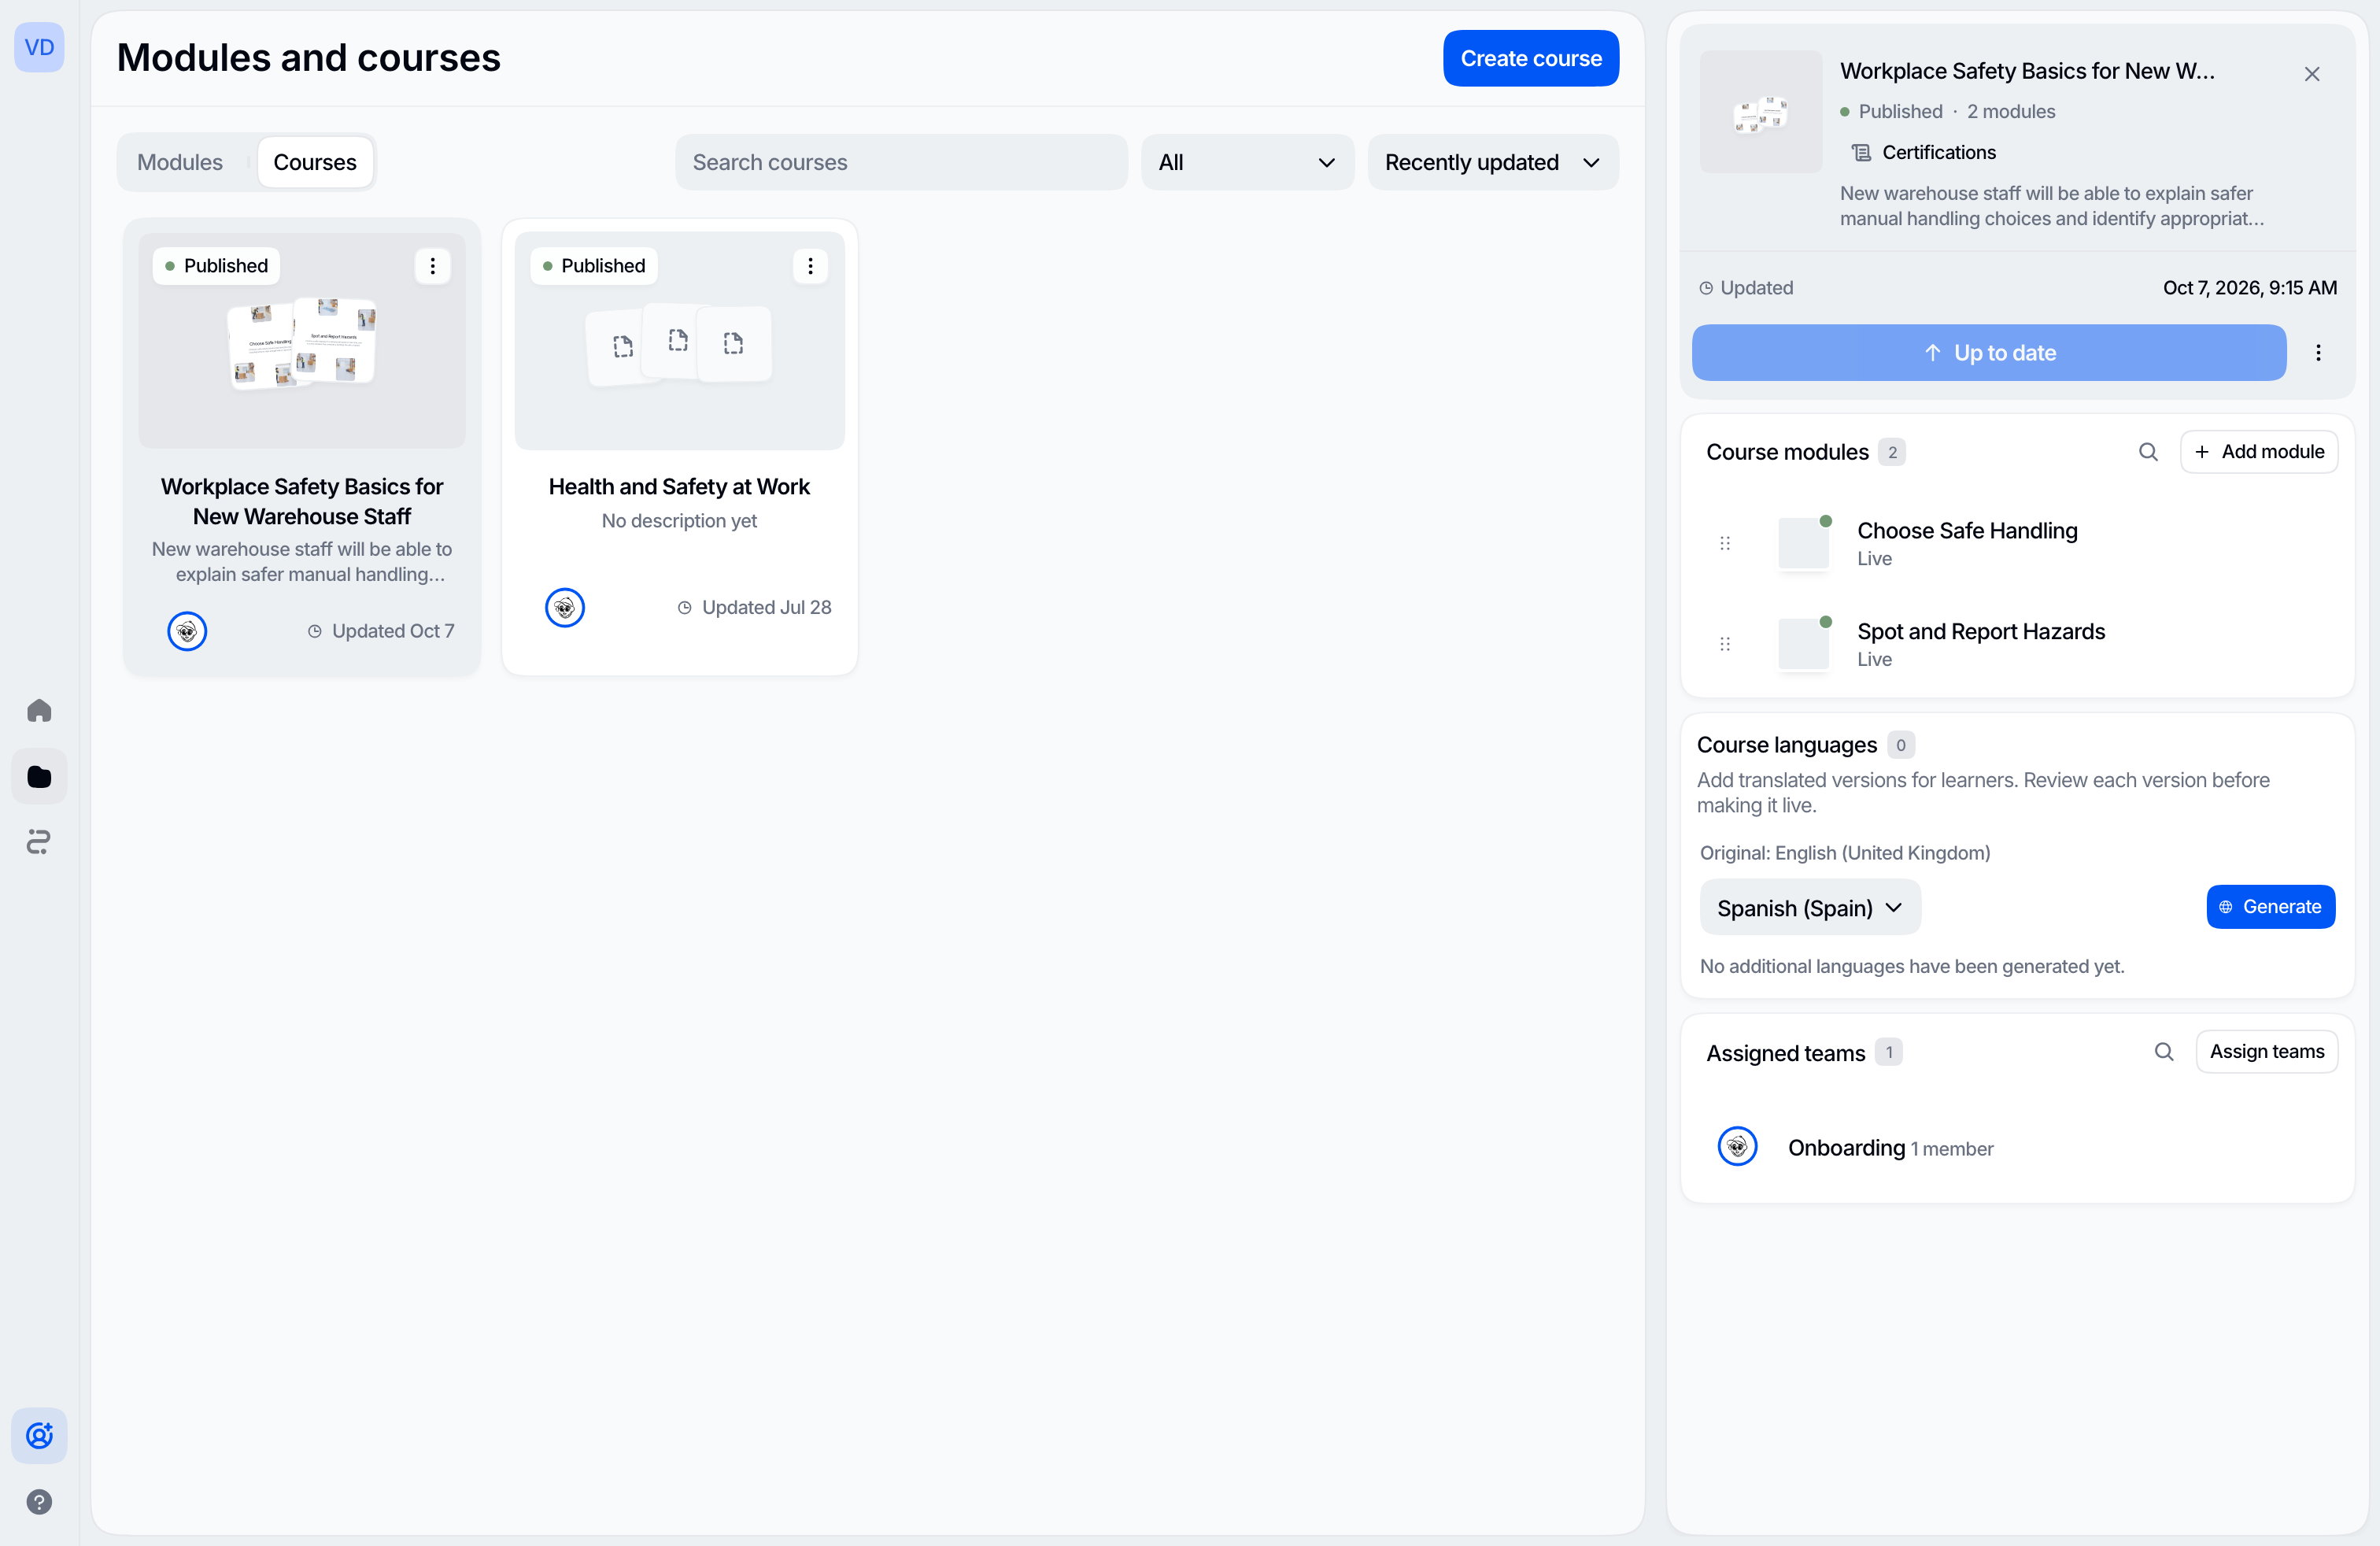
Task: Open the Spot and Report Hazards module
Action: (2018, 644)
